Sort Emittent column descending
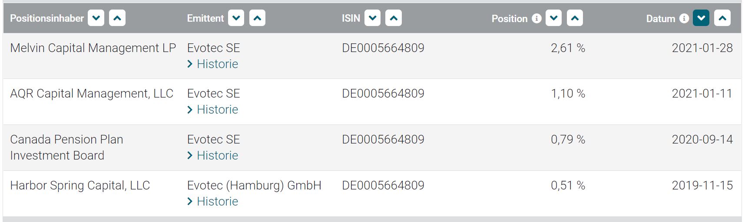This screenshot has height=222, width=745. coord(236,18)
